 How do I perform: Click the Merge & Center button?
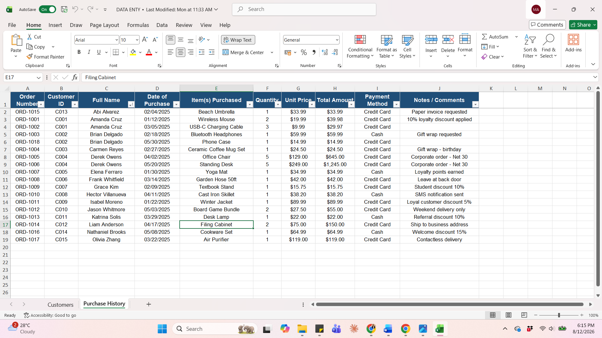point(243,52)
